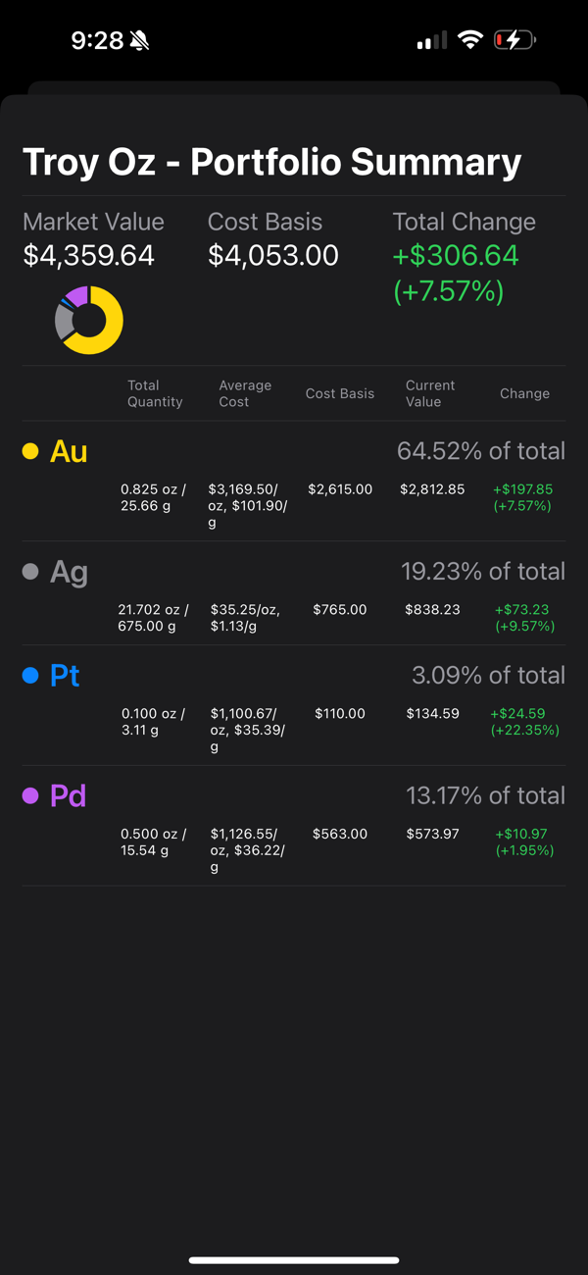
Task: Tap the Change column header
Action: click(524, 393)
